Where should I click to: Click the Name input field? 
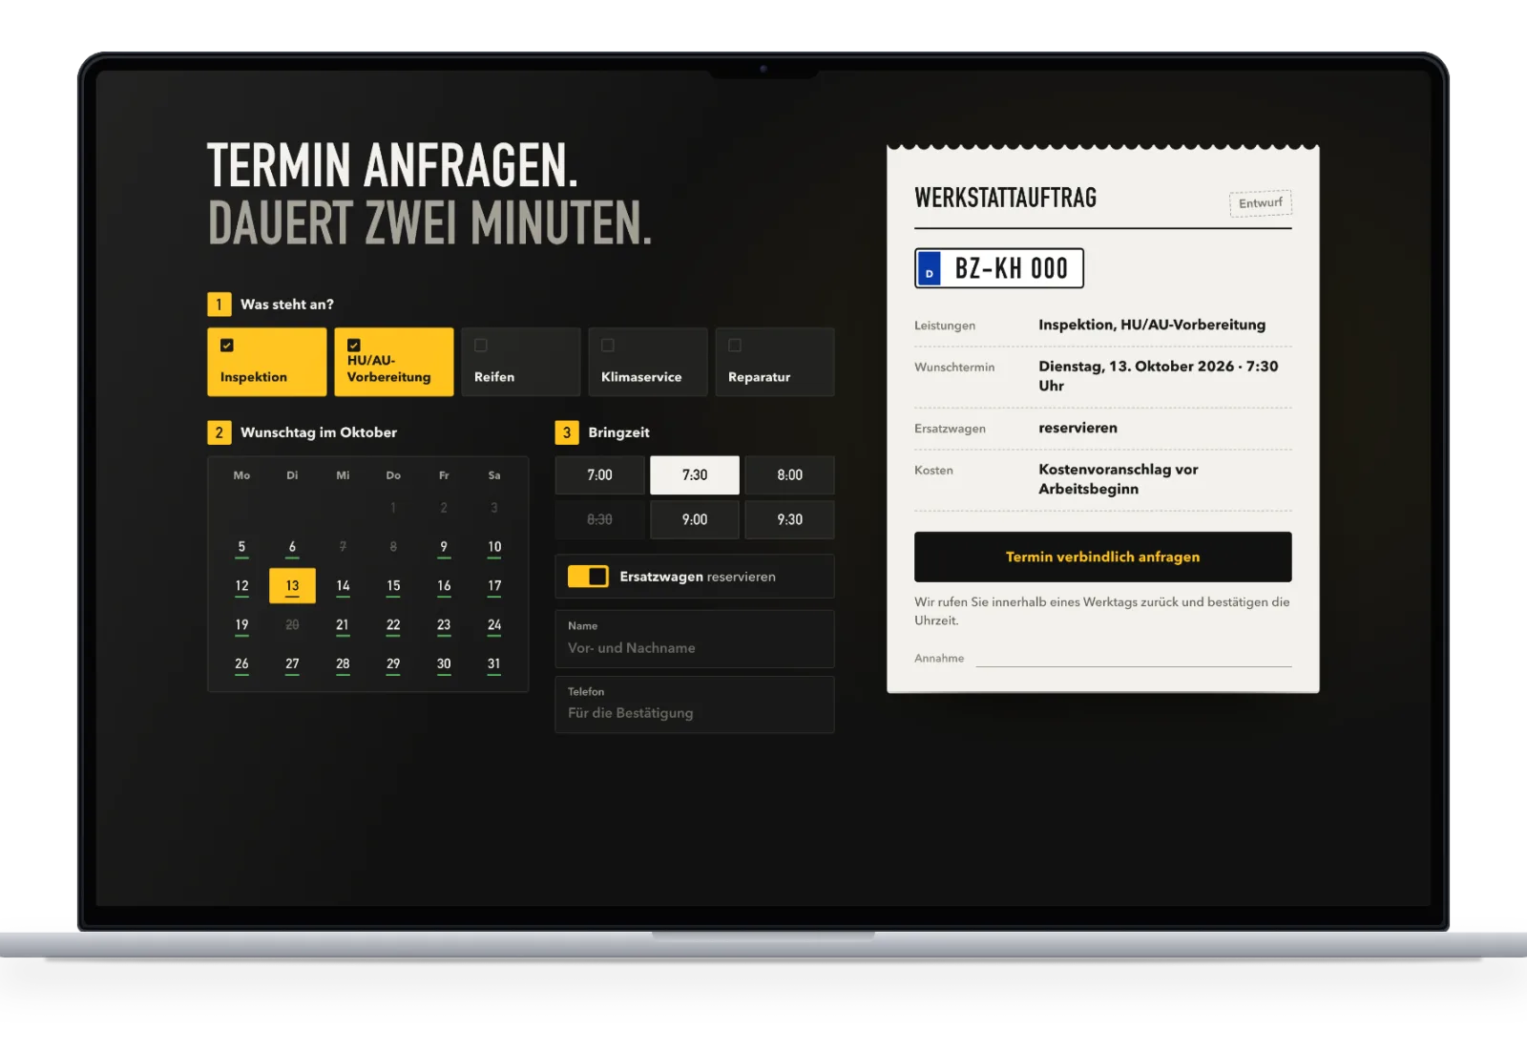point(695,639)
